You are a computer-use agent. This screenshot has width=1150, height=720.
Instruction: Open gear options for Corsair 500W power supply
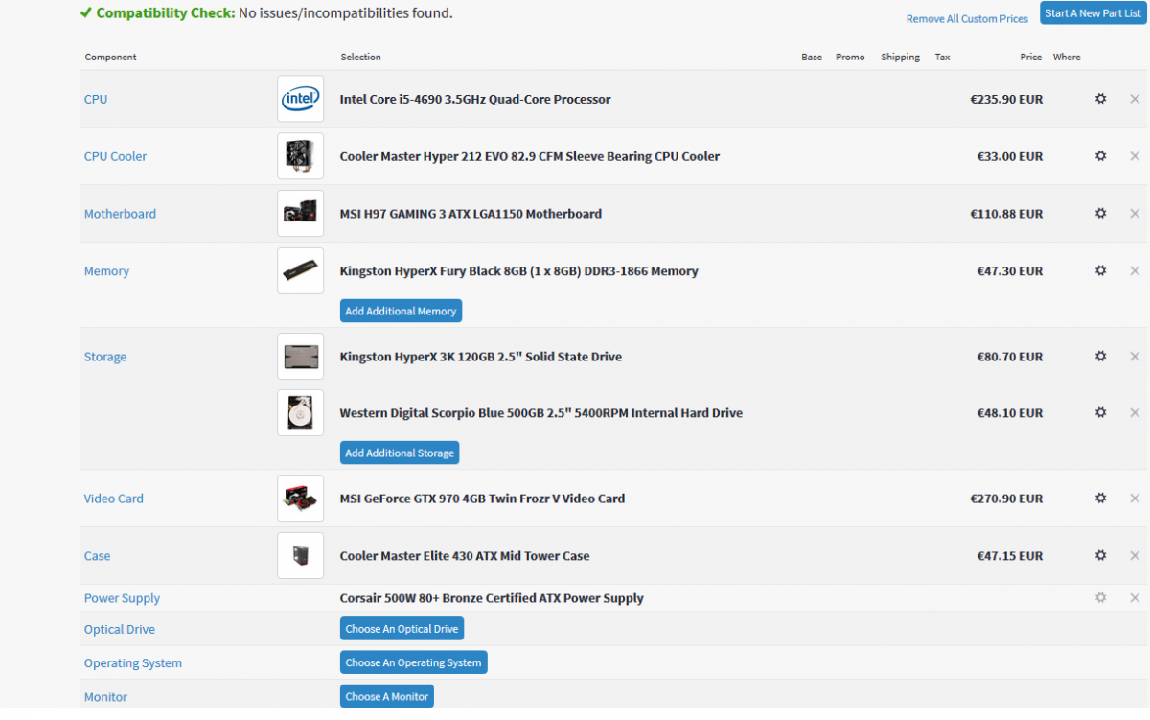click(x=1100, y=598)
